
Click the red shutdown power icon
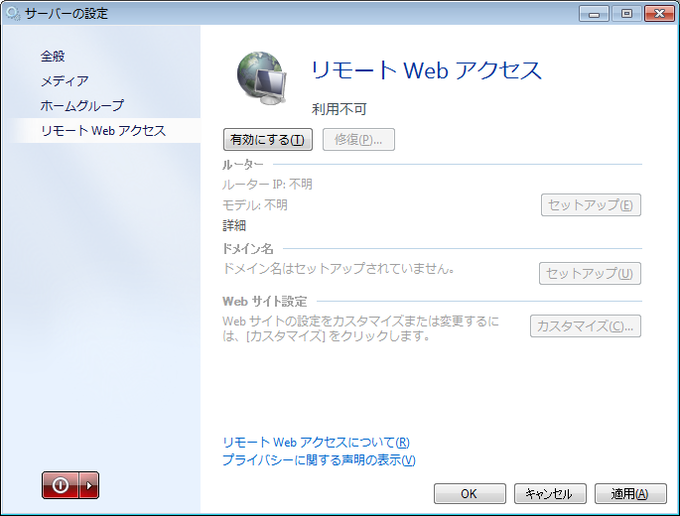[x=61, y=485]
